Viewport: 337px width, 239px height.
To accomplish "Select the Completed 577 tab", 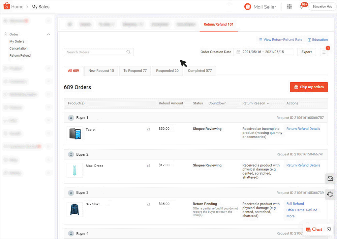I will 200,71.
